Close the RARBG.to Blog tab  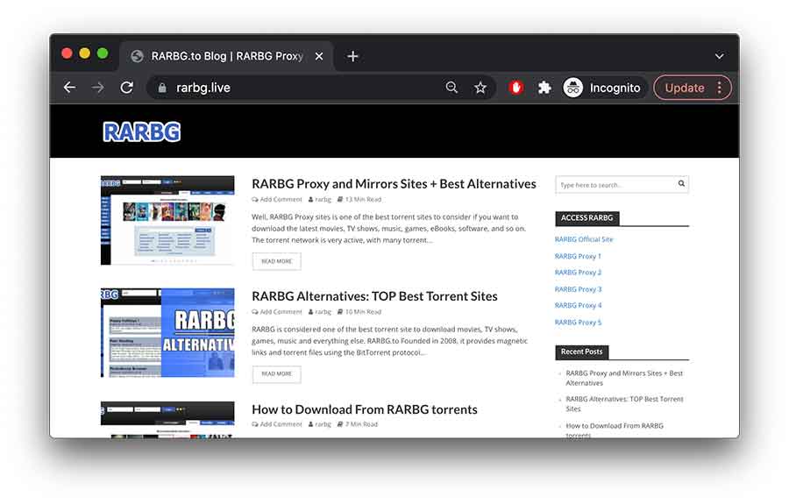[x=319, y=56]
